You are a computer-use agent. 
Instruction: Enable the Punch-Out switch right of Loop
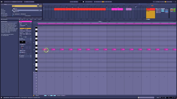(105, 2)
